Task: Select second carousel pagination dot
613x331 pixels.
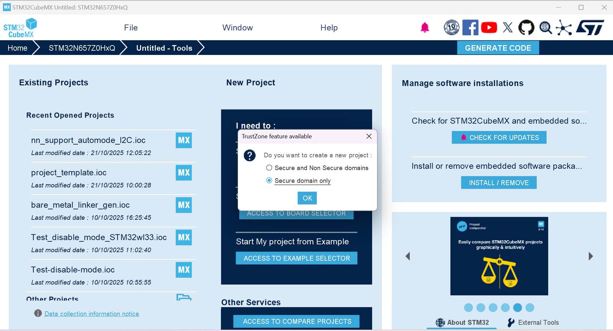Action: pyautogui.click(x=481, y=307)
